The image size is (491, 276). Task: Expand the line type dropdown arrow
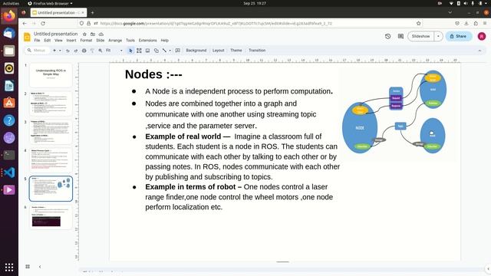(170, 51)
